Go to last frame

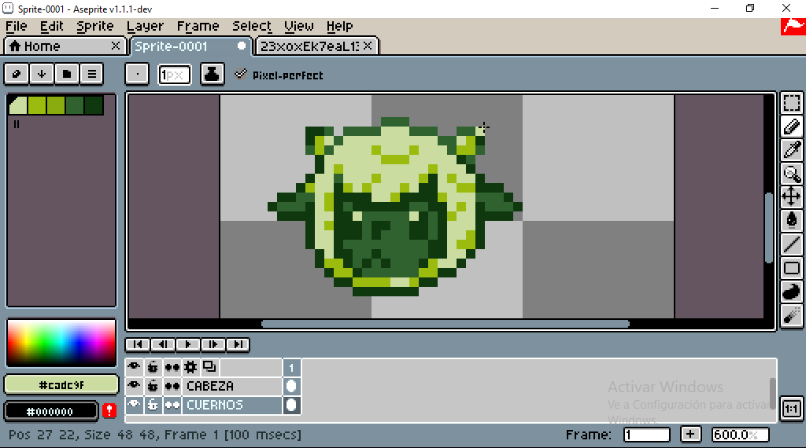[x=238, y=344]
